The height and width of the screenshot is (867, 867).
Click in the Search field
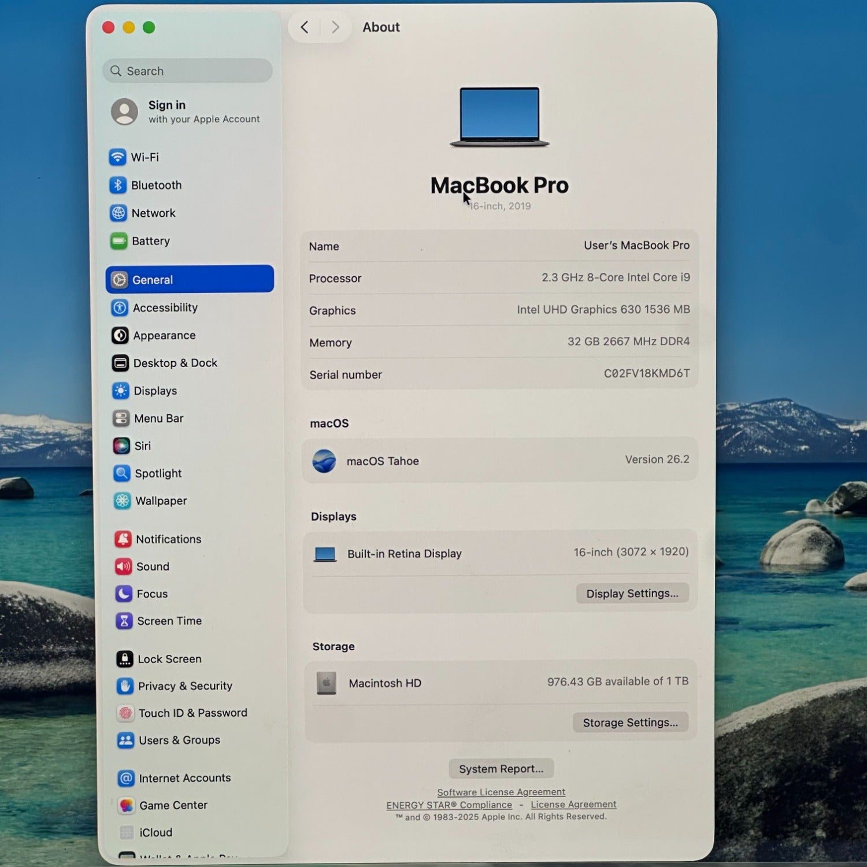pos(188,71)
